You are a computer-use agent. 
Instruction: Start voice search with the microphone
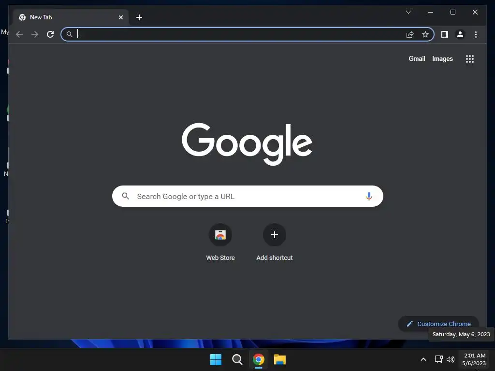point(369,196)
